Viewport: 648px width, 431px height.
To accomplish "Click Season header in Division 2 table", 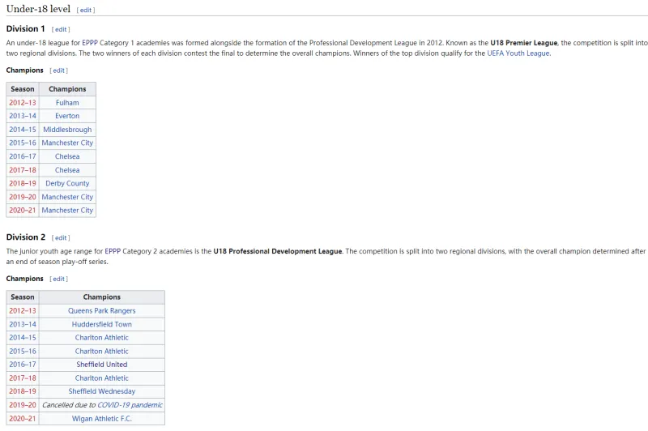I will 23,297.
